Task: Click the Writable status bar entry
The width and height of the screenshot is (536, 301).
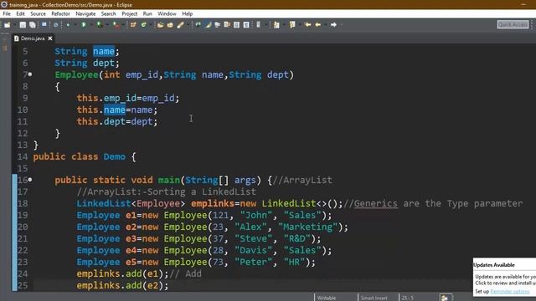Action: (x=327, y=298)
